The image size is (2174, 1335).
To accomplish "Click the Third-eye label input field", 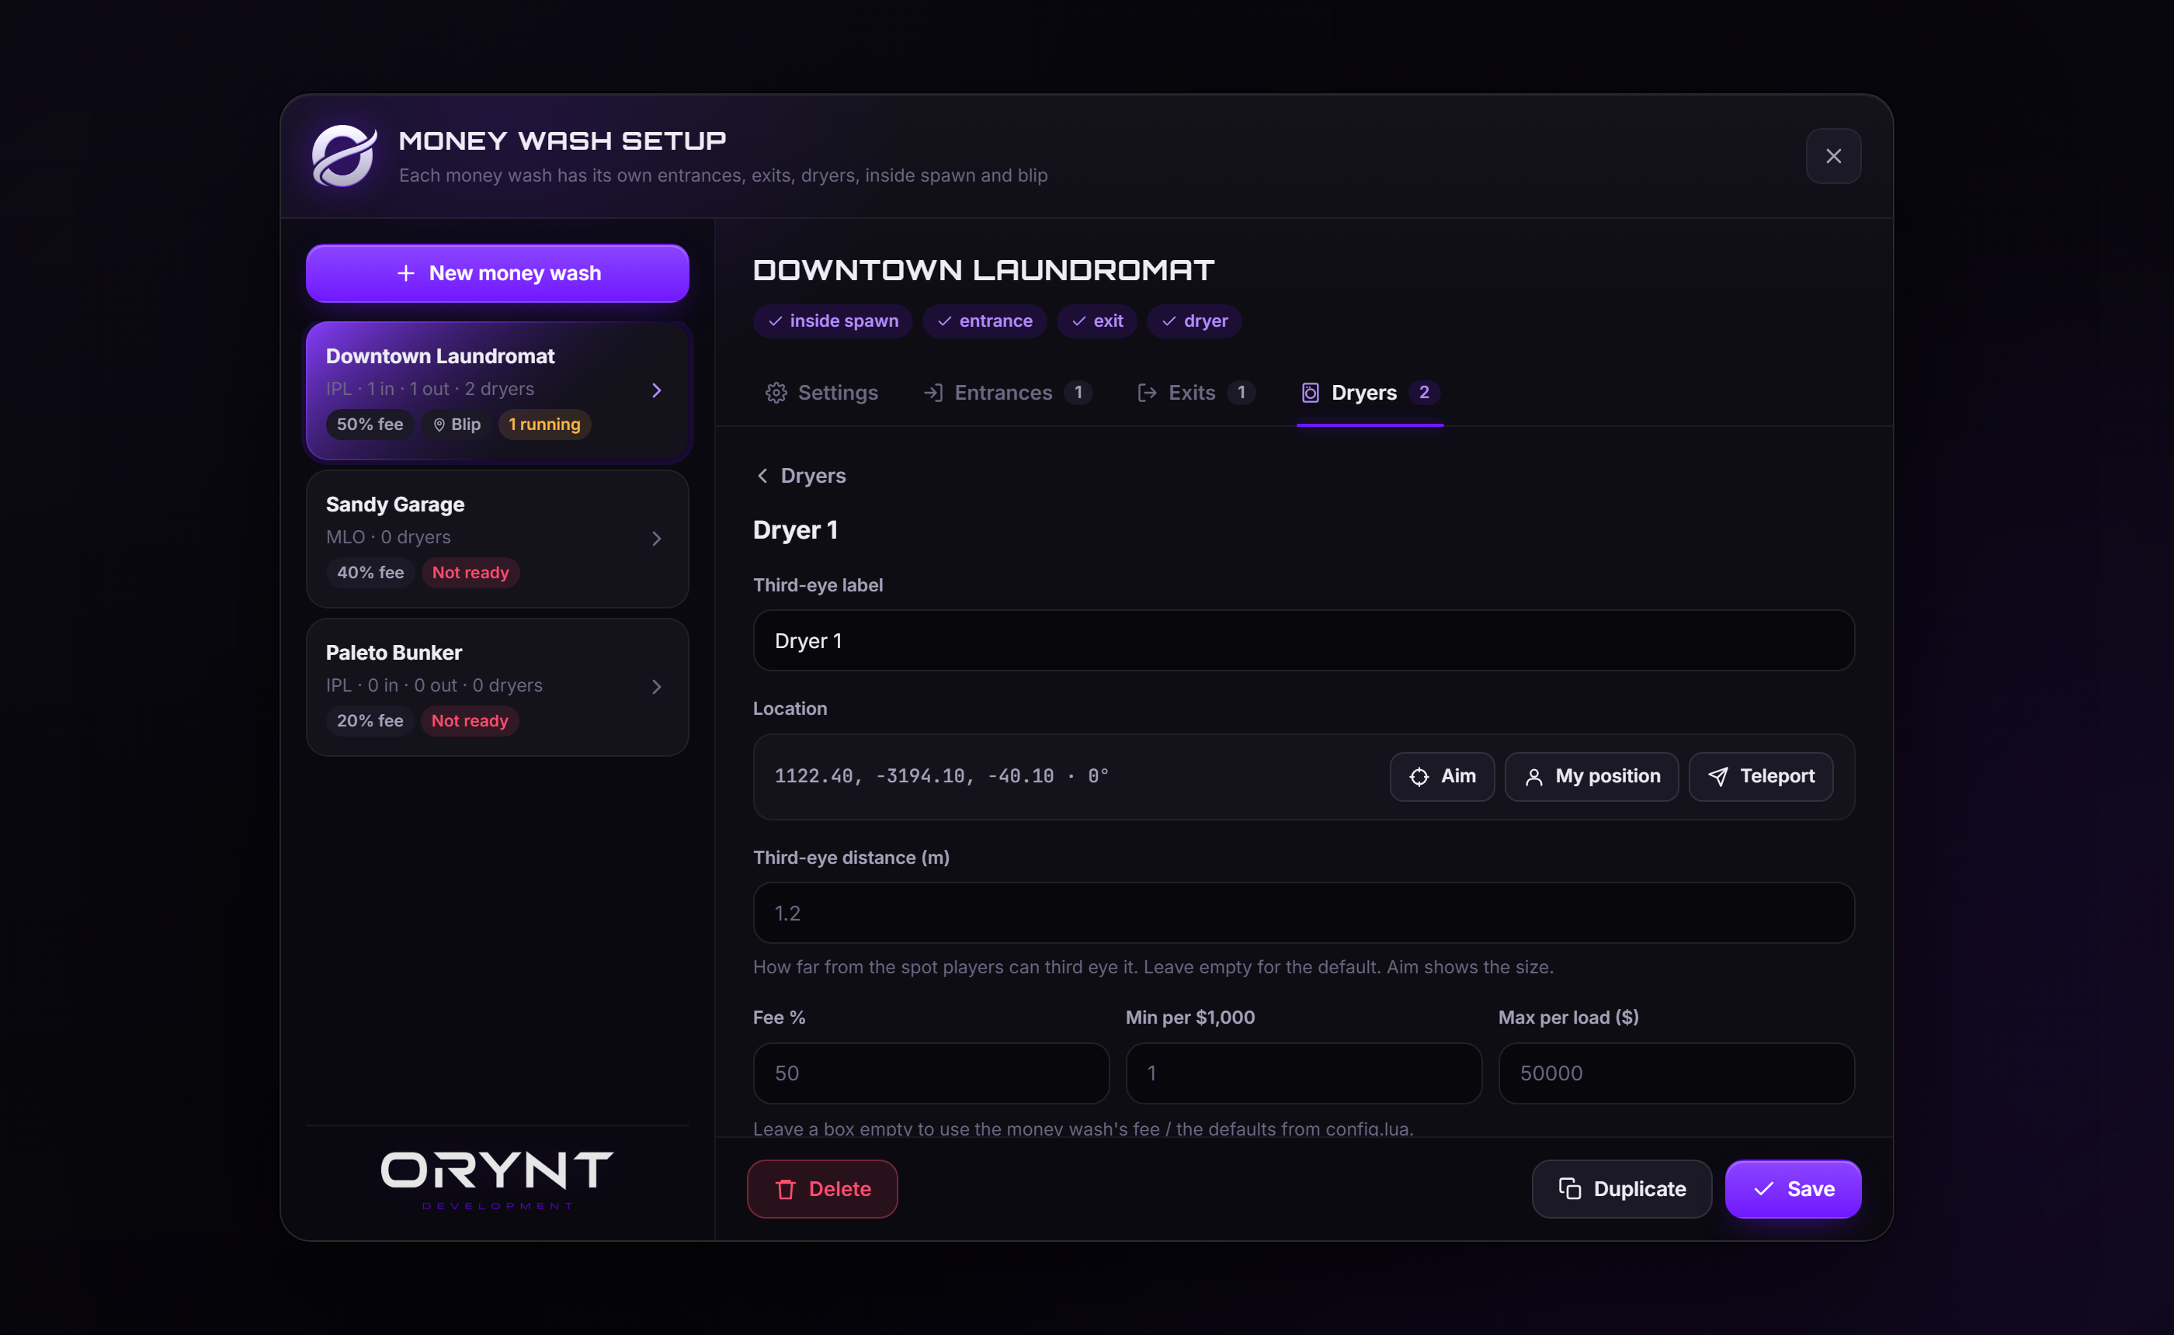I will (x=1304, y=641).
